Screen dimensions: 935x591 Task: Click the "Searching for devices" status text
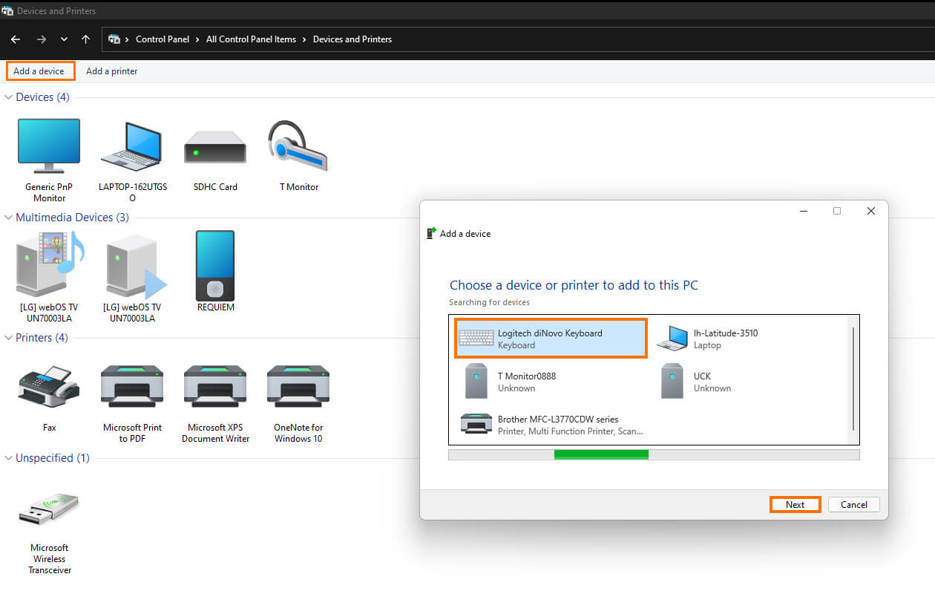tap(490, 302)
